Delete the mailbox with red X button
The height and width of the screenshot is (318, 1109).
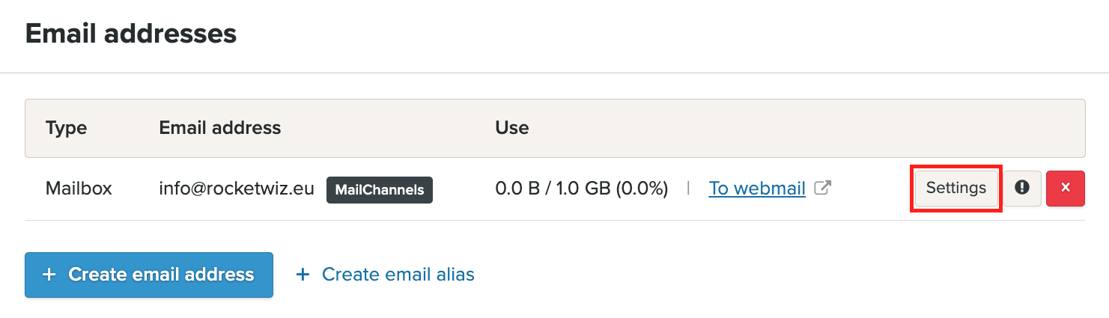1065,189
